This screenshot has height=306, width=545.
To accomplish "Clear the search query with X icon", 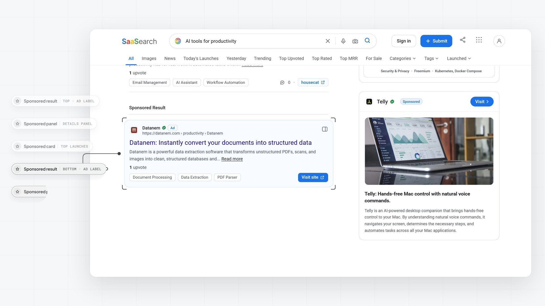I will [x=328, y=41].
